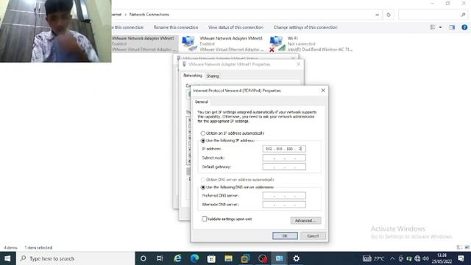This screenshot has height=265, width=471.
Task: Click the IP address field
Action: pyautogui.click(x=284, y=149)
